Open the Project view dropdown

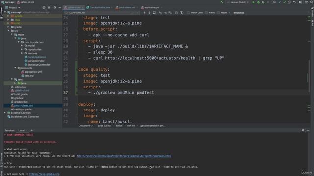(13, 8)
